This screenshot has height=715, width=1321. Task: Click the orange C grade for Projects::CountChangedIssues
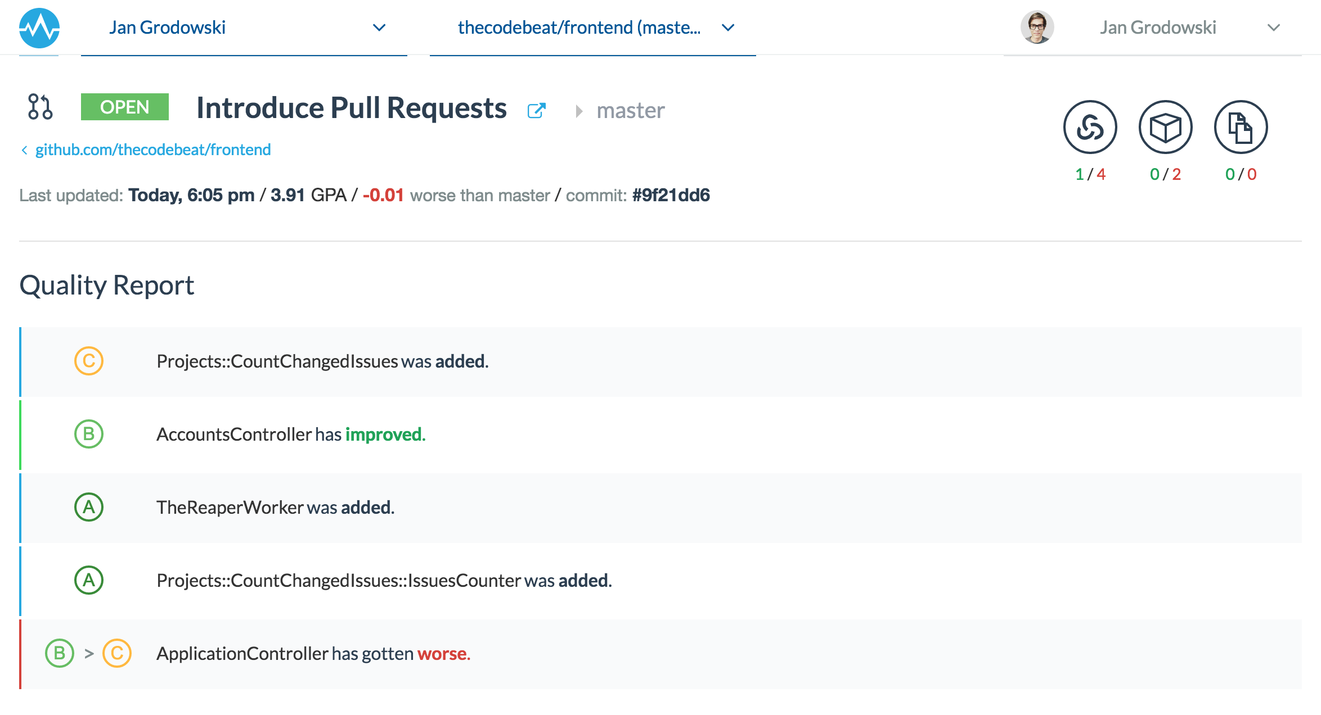[89, 361]
